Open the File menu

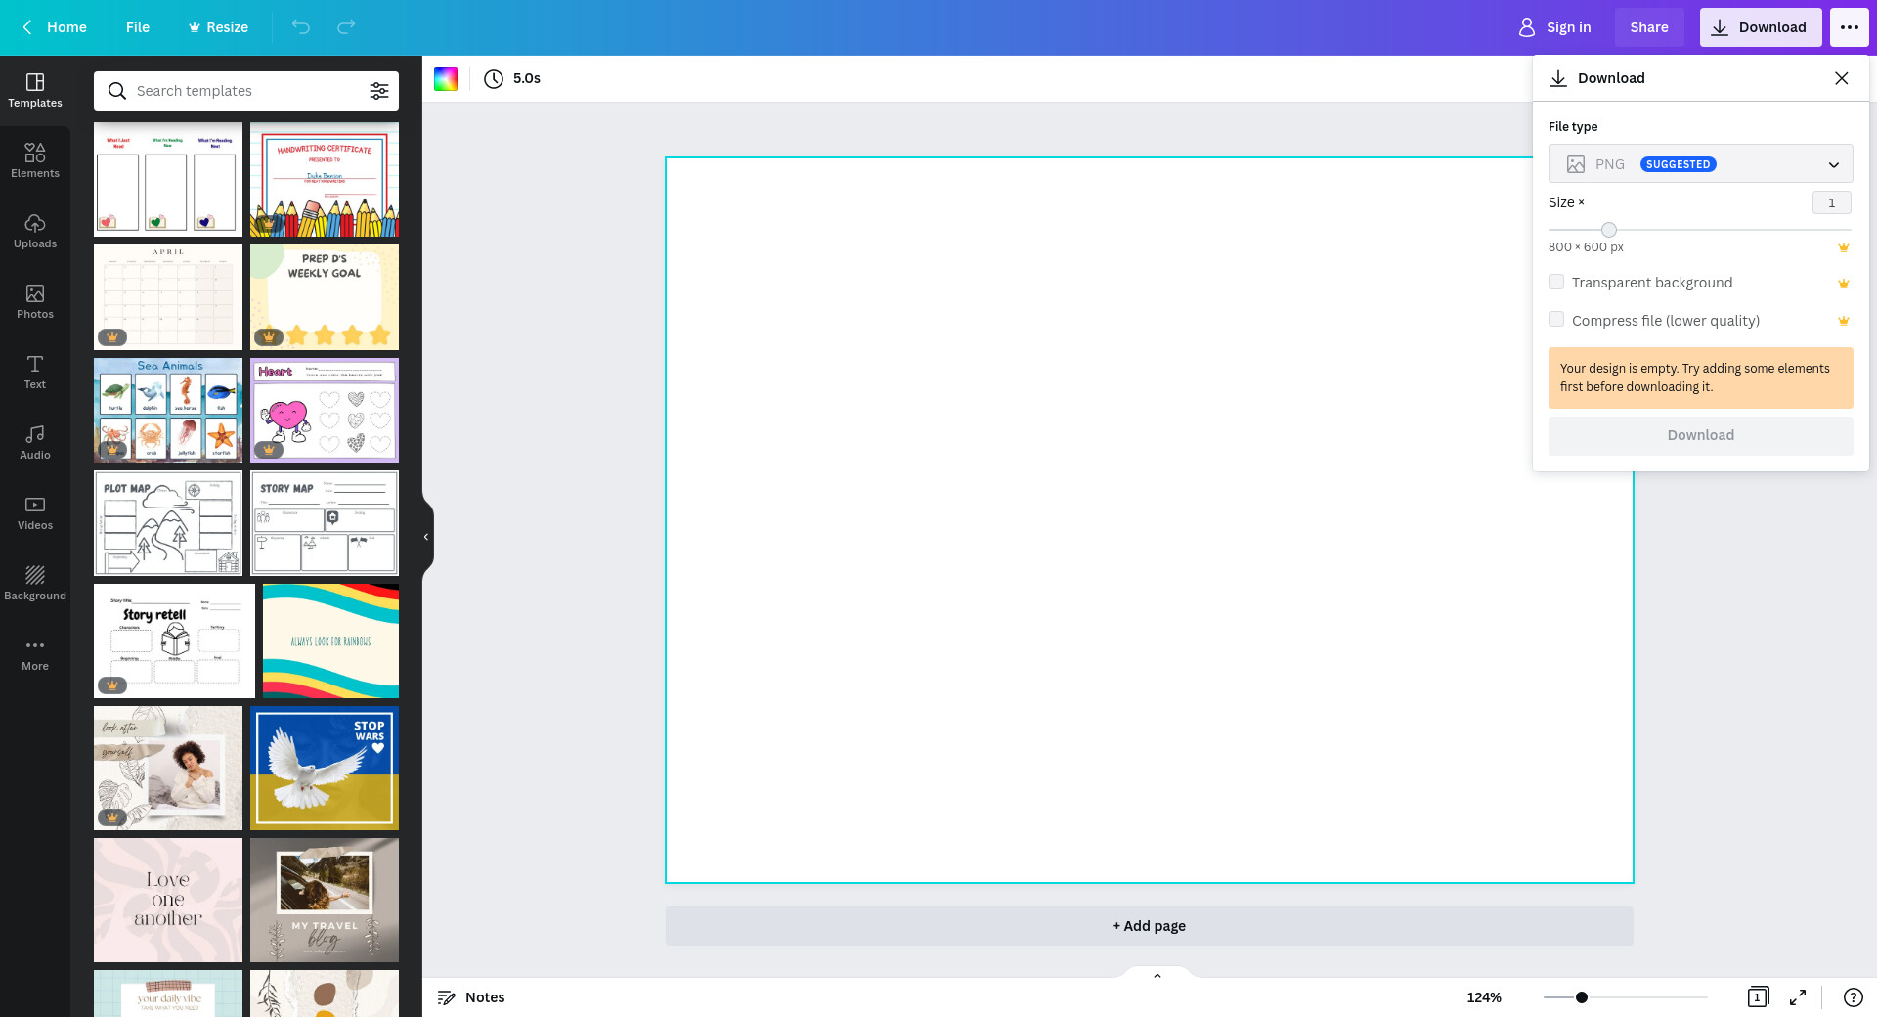(x=138, y=27)
